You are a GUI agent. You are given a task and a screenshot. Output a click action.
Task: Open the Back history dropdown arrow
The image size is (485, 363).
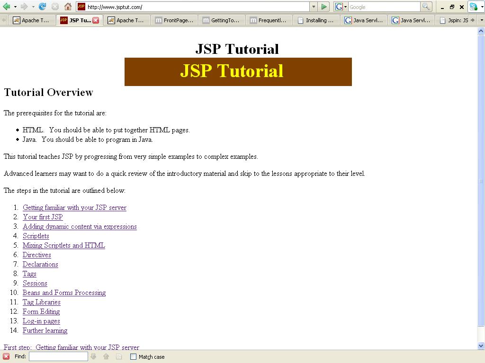click(x=15, y=7)
